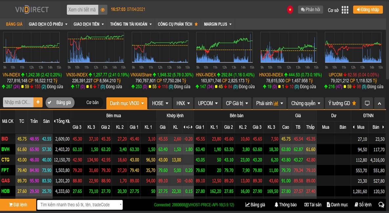The width and height of the screenshot is (389, 213).
Task: Toggle the eye icon next to Xem chi tiết mã
Action: coord(103,10)
